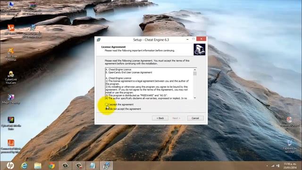Open File Explorer from taskbar
Viewport: 302px width, 170px height.
tap(38, 166)
